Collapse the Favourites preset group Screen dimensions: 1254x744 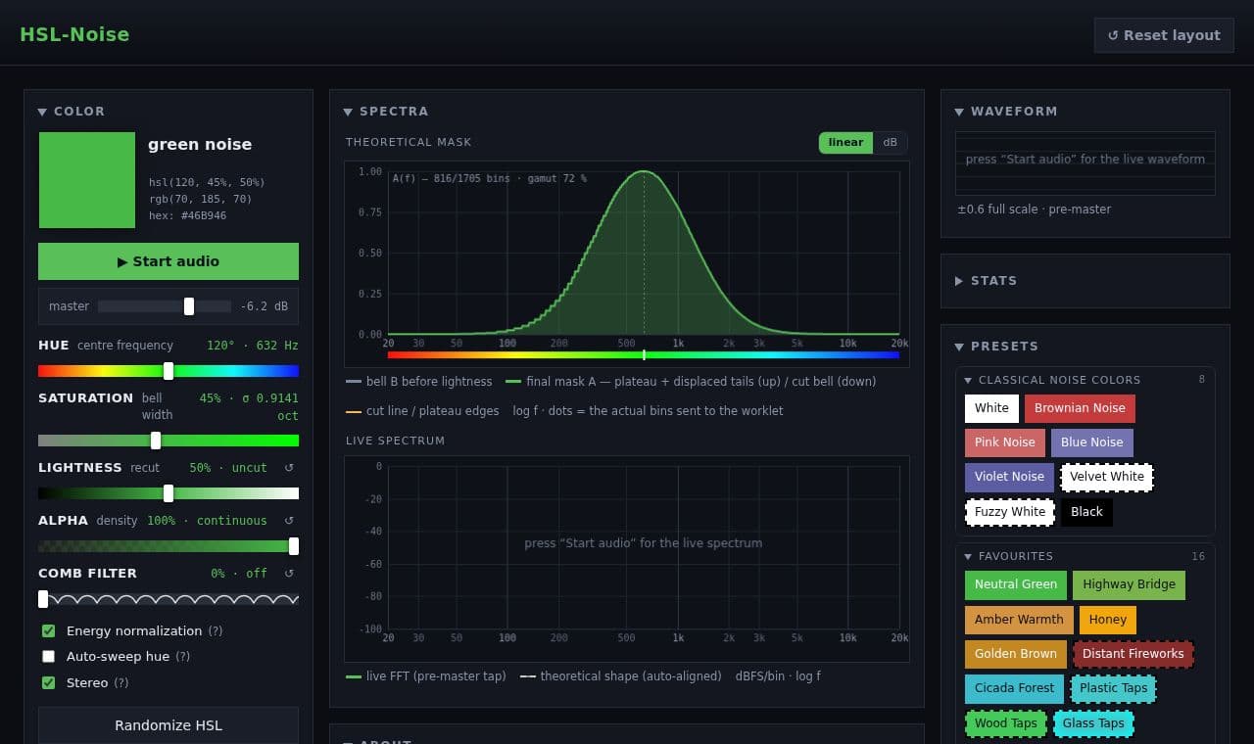point(968,556)
